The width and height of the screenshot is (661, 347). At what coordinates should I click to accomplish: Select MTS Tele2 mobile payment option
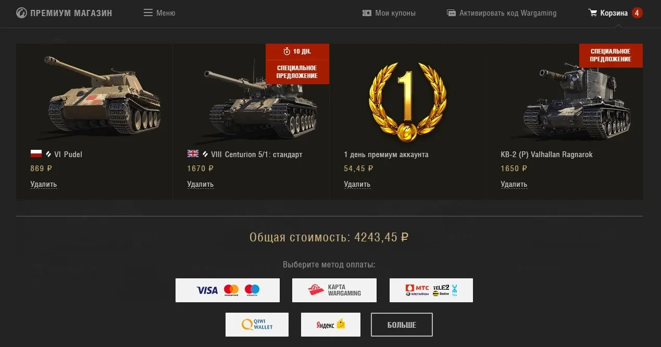pyautogui.click(x=431, y=290)
